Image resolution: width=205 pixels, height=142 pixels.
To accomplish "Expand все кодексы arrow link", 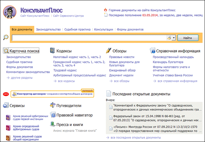I will tap(64, 81).
